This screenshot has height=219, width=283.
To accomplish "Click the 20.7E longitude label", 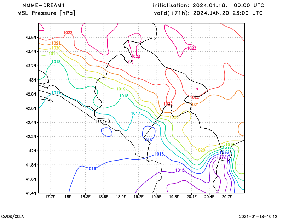I will coord(227,197).
